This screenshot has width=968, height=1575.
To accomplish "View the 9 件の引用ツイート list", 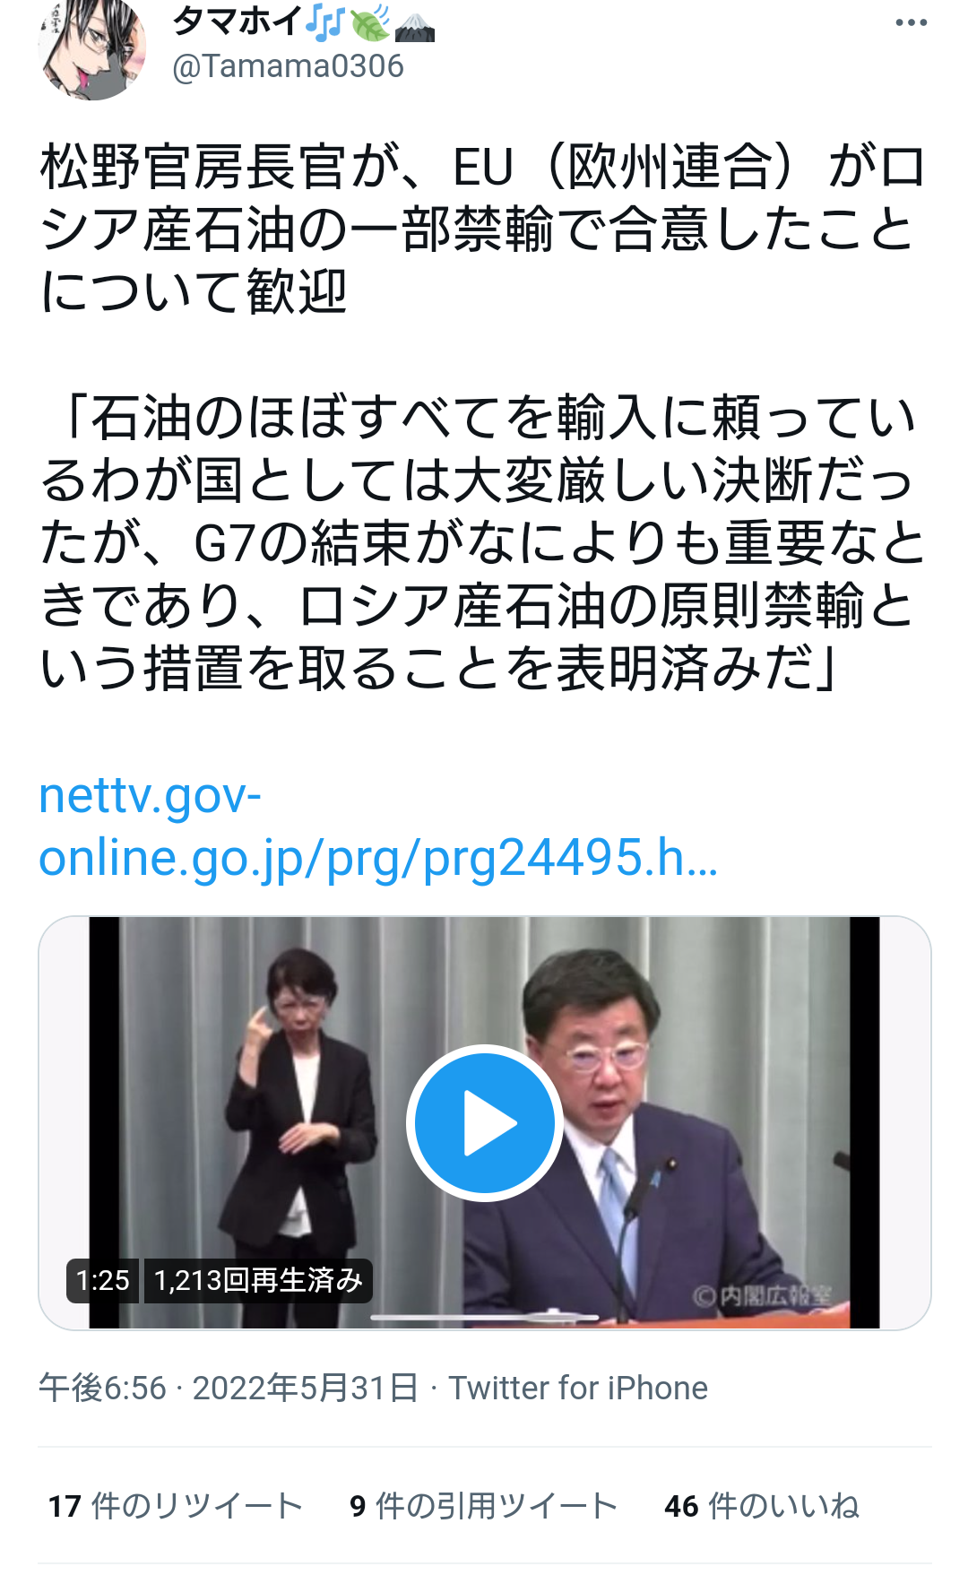I will (x=484, y=1506).
